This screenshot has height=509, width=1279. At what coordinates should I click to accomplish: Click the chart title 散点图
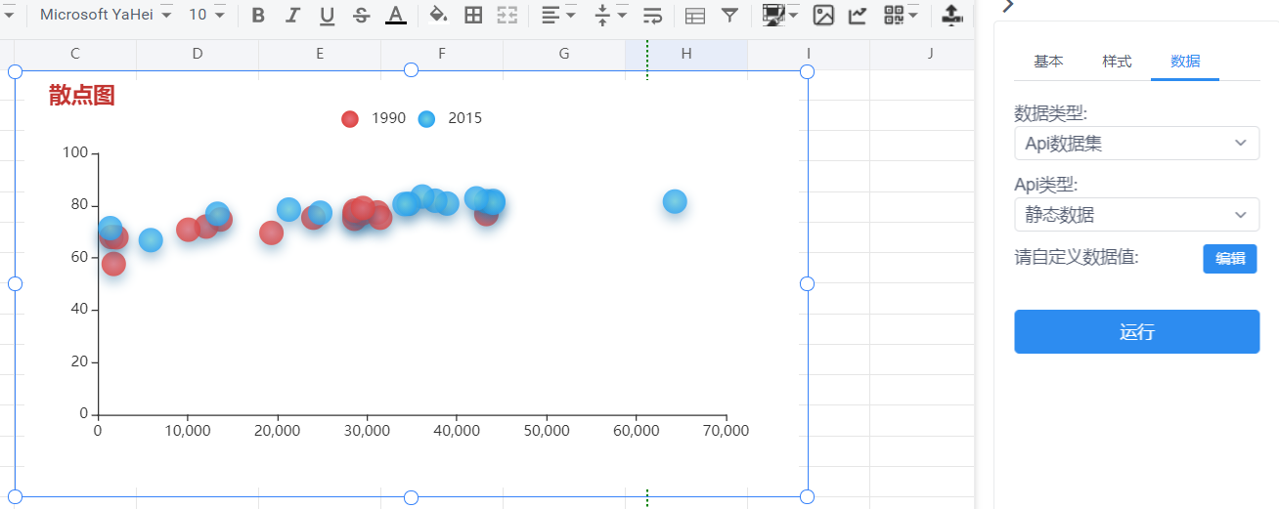pyautogui.click(x=82, y=96)
